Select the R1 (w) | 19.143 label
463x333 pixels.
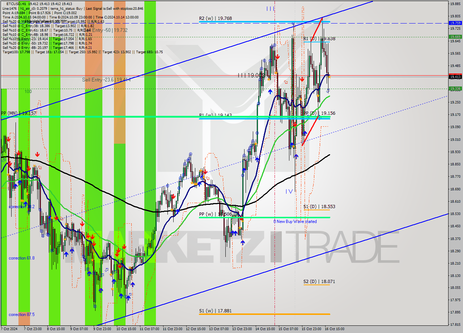coord(215,115)
